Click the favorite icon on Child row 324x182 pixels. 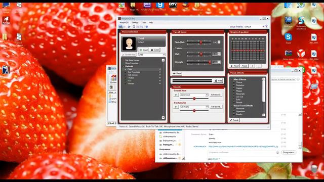[x=160, y=69]
